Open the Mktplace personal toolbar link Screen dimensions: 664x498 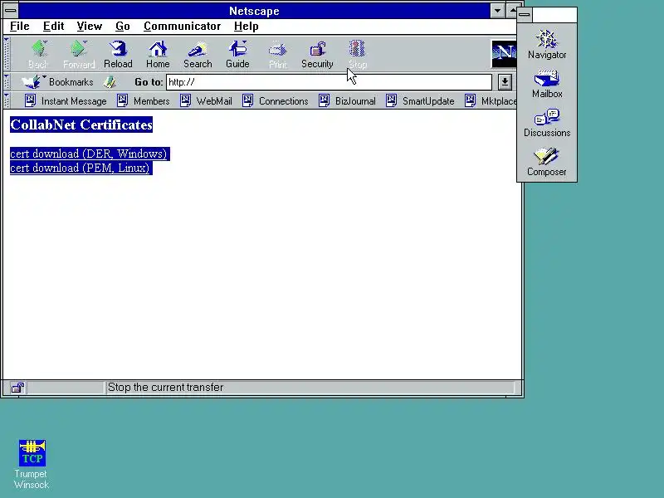[491, 101]
